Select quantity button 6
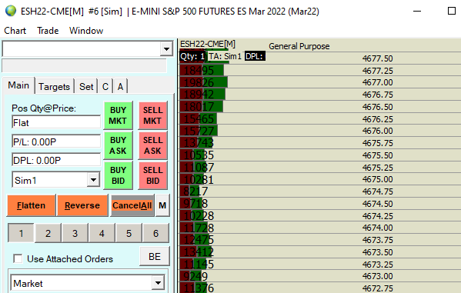 155,233
